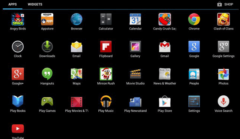The height and width of the screenshot is (139, 240).
Task: Open the Gallery app
Action: (135, 47)
